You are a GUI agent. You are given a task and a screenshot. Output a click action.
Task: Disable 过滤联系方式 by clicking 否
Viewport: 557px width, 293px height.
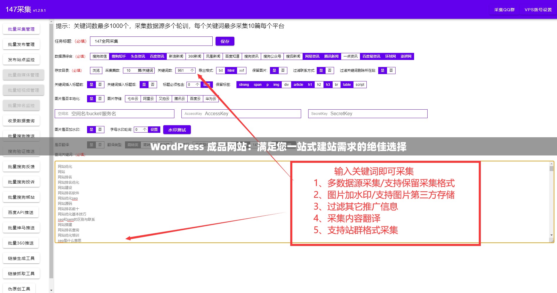[x=329, y=71]
